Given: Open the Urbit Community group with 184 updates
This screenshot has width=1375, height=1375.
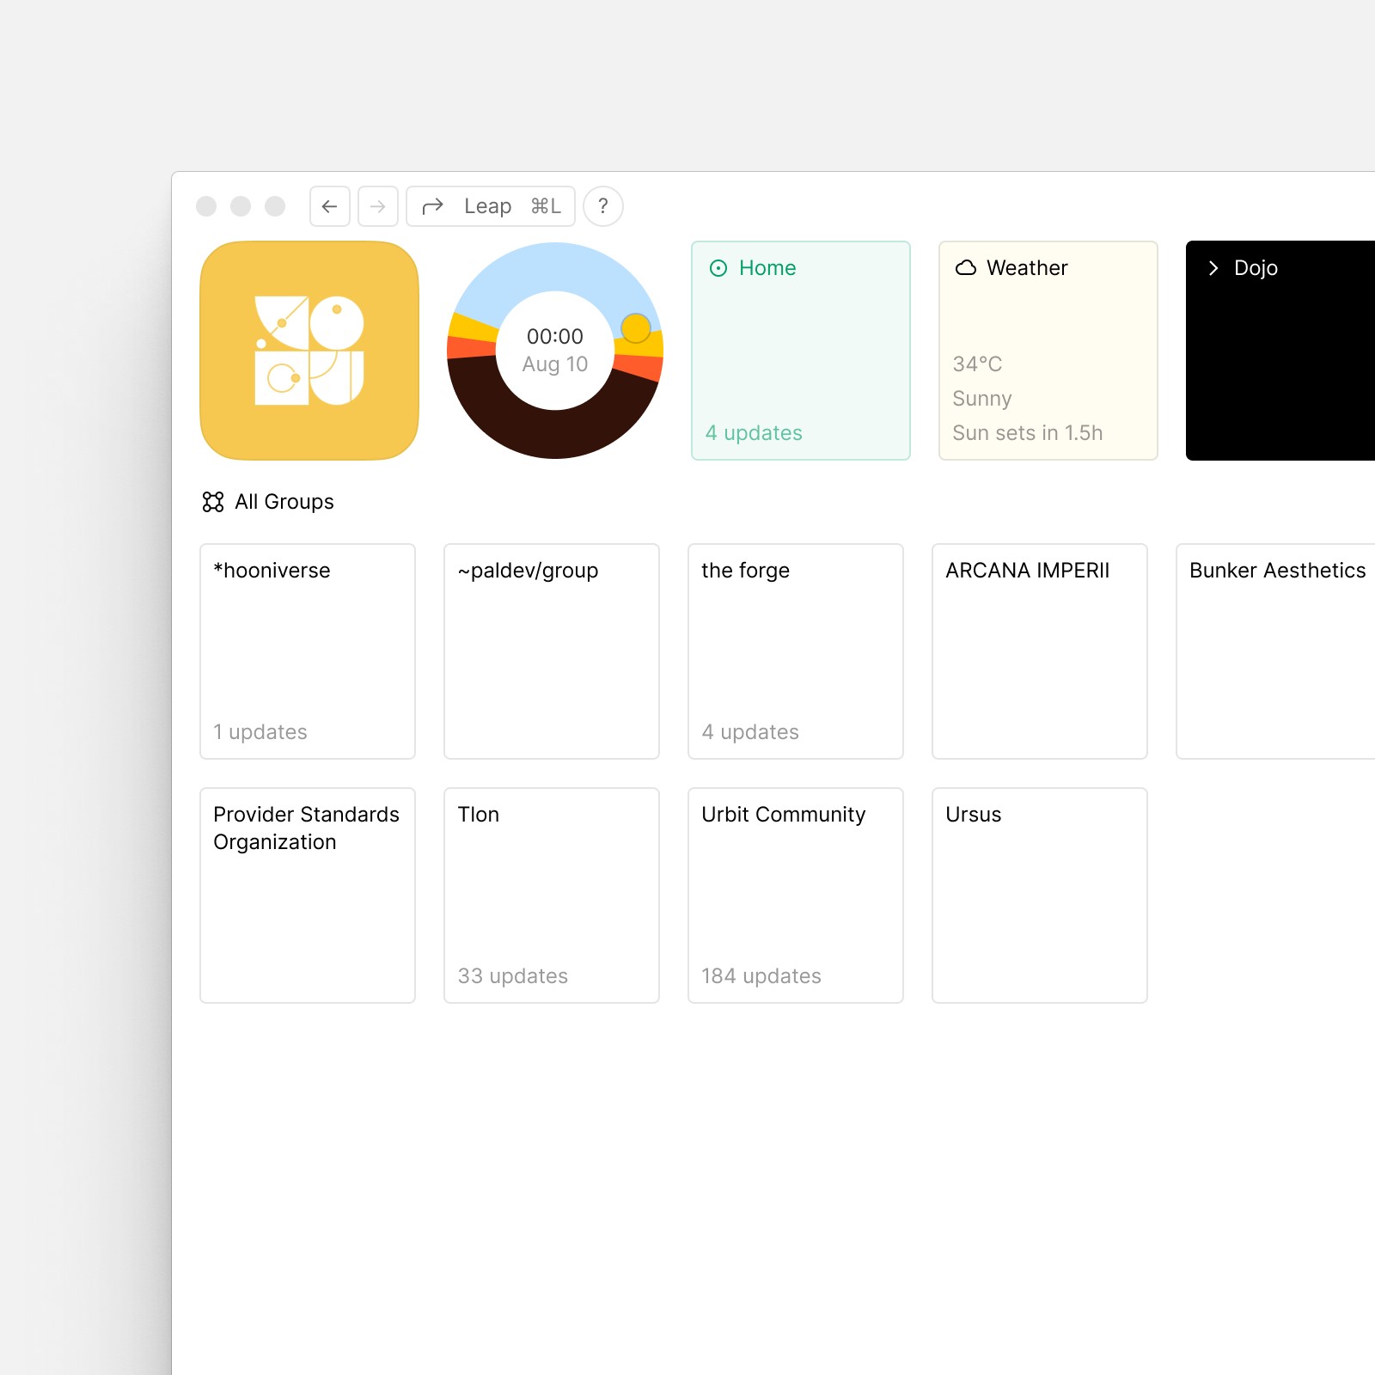Looking at the screenshot, I should (x=795, y=895).
